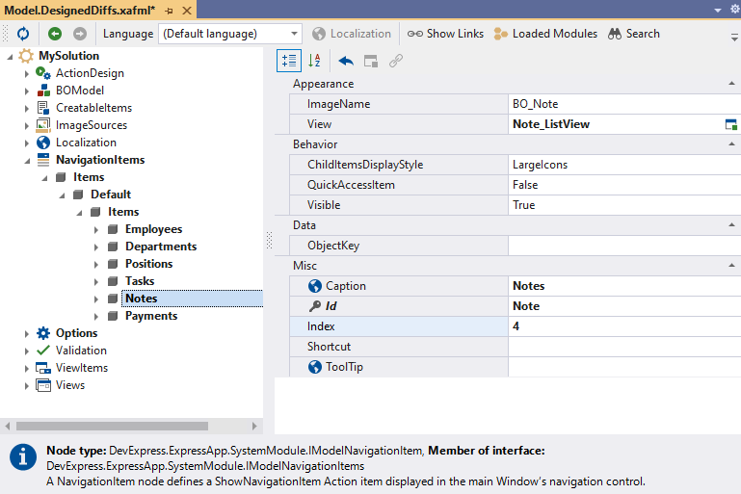Viewport: 741px width, 494px height.
Task: Collapse the NavigationItems node
Action: (x=27, y=161)
